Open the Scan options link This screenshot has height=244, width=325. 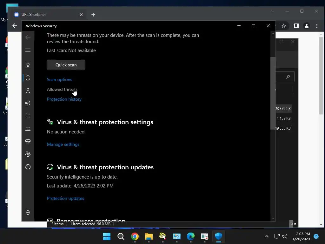click(x=59, y=79)
